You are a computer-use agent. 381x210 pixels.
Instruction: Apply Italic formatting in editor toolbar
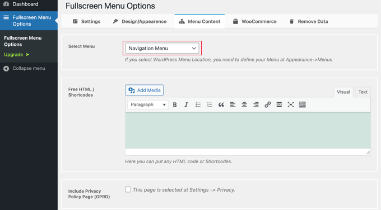pyautogui.click(x=186, y=104)
